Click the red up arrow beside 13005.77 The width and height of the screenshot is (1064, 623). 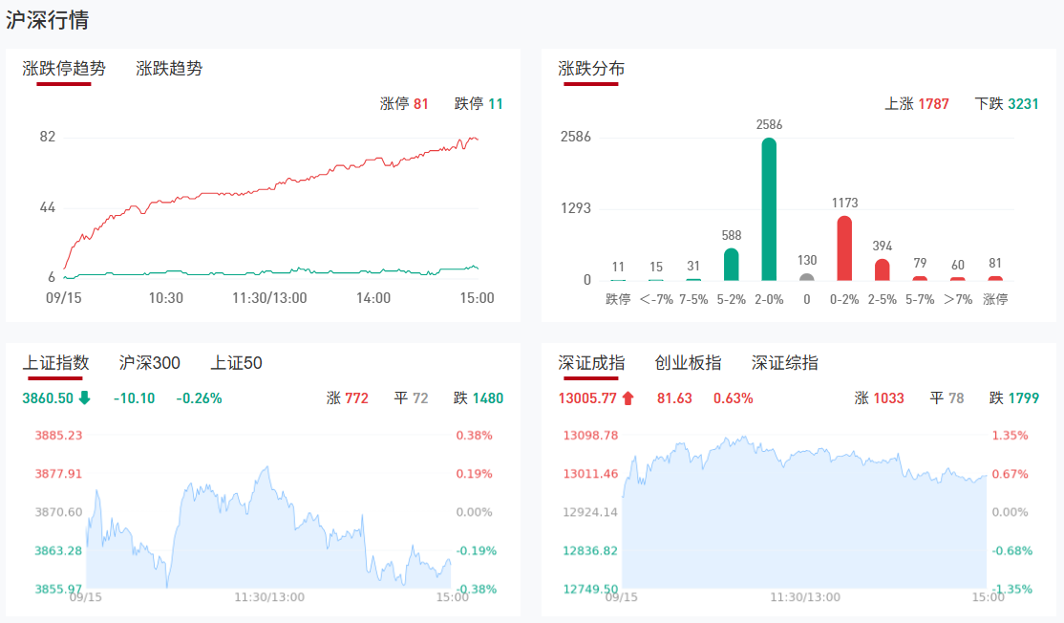click(x=628, y=398)
